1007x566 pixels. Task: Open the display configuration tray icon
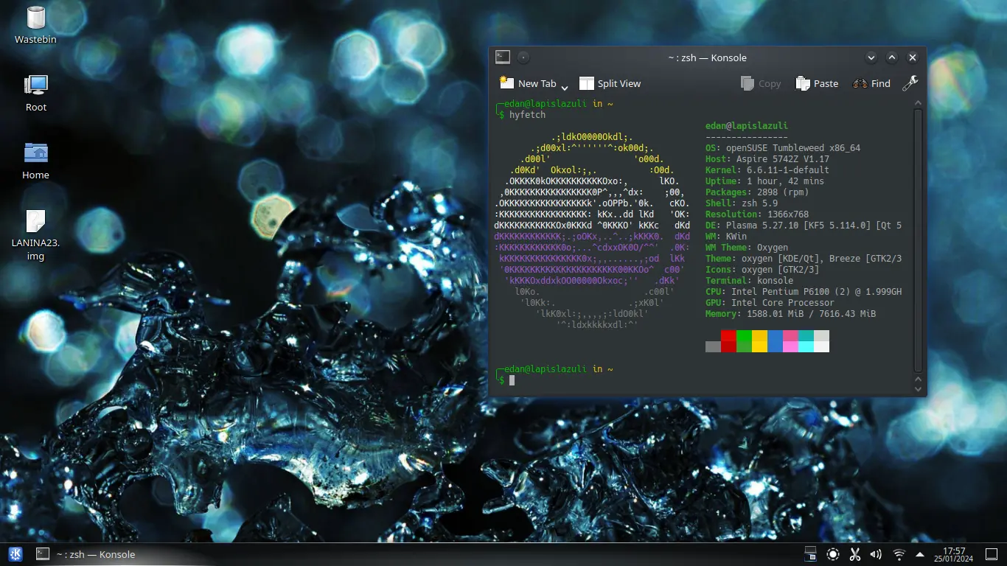tap(810, 554)
